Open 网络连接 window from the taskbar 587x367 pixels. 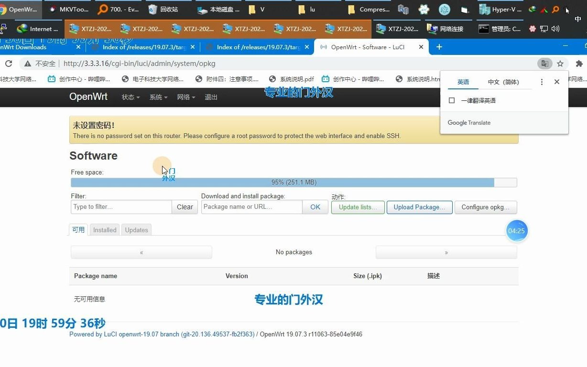pyautogui.click(x=446, y=29)
